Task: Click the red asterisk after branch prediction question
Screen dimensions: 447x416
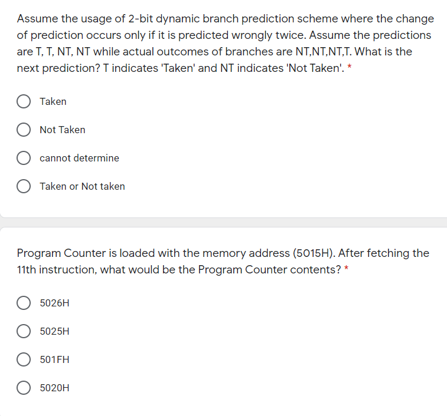Action: point(350,68)
